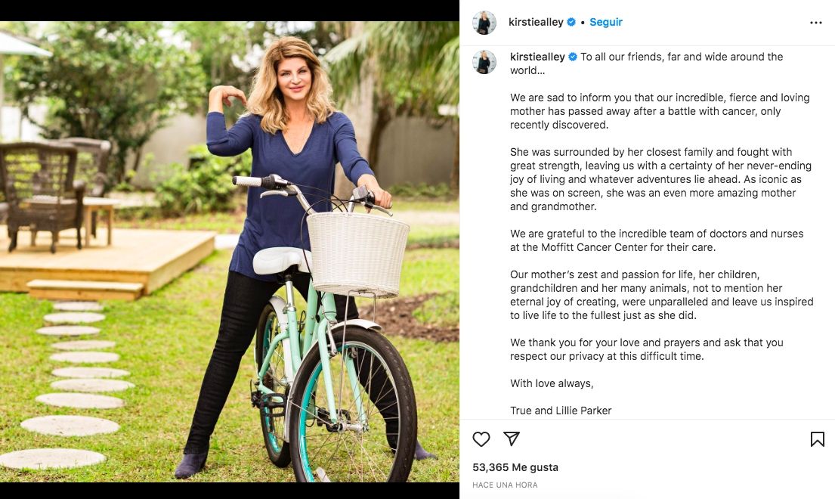Open kirstiealley username in the caption
The width and height of the screenshot is (835, 499).
click(x=537, y=57)
